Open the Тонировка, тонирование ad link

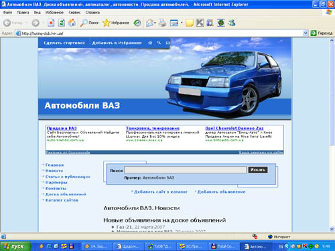153,129
